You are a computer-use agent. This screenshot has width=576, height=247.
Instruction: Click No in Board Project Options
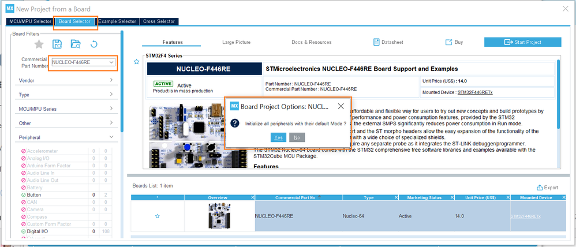297,137
